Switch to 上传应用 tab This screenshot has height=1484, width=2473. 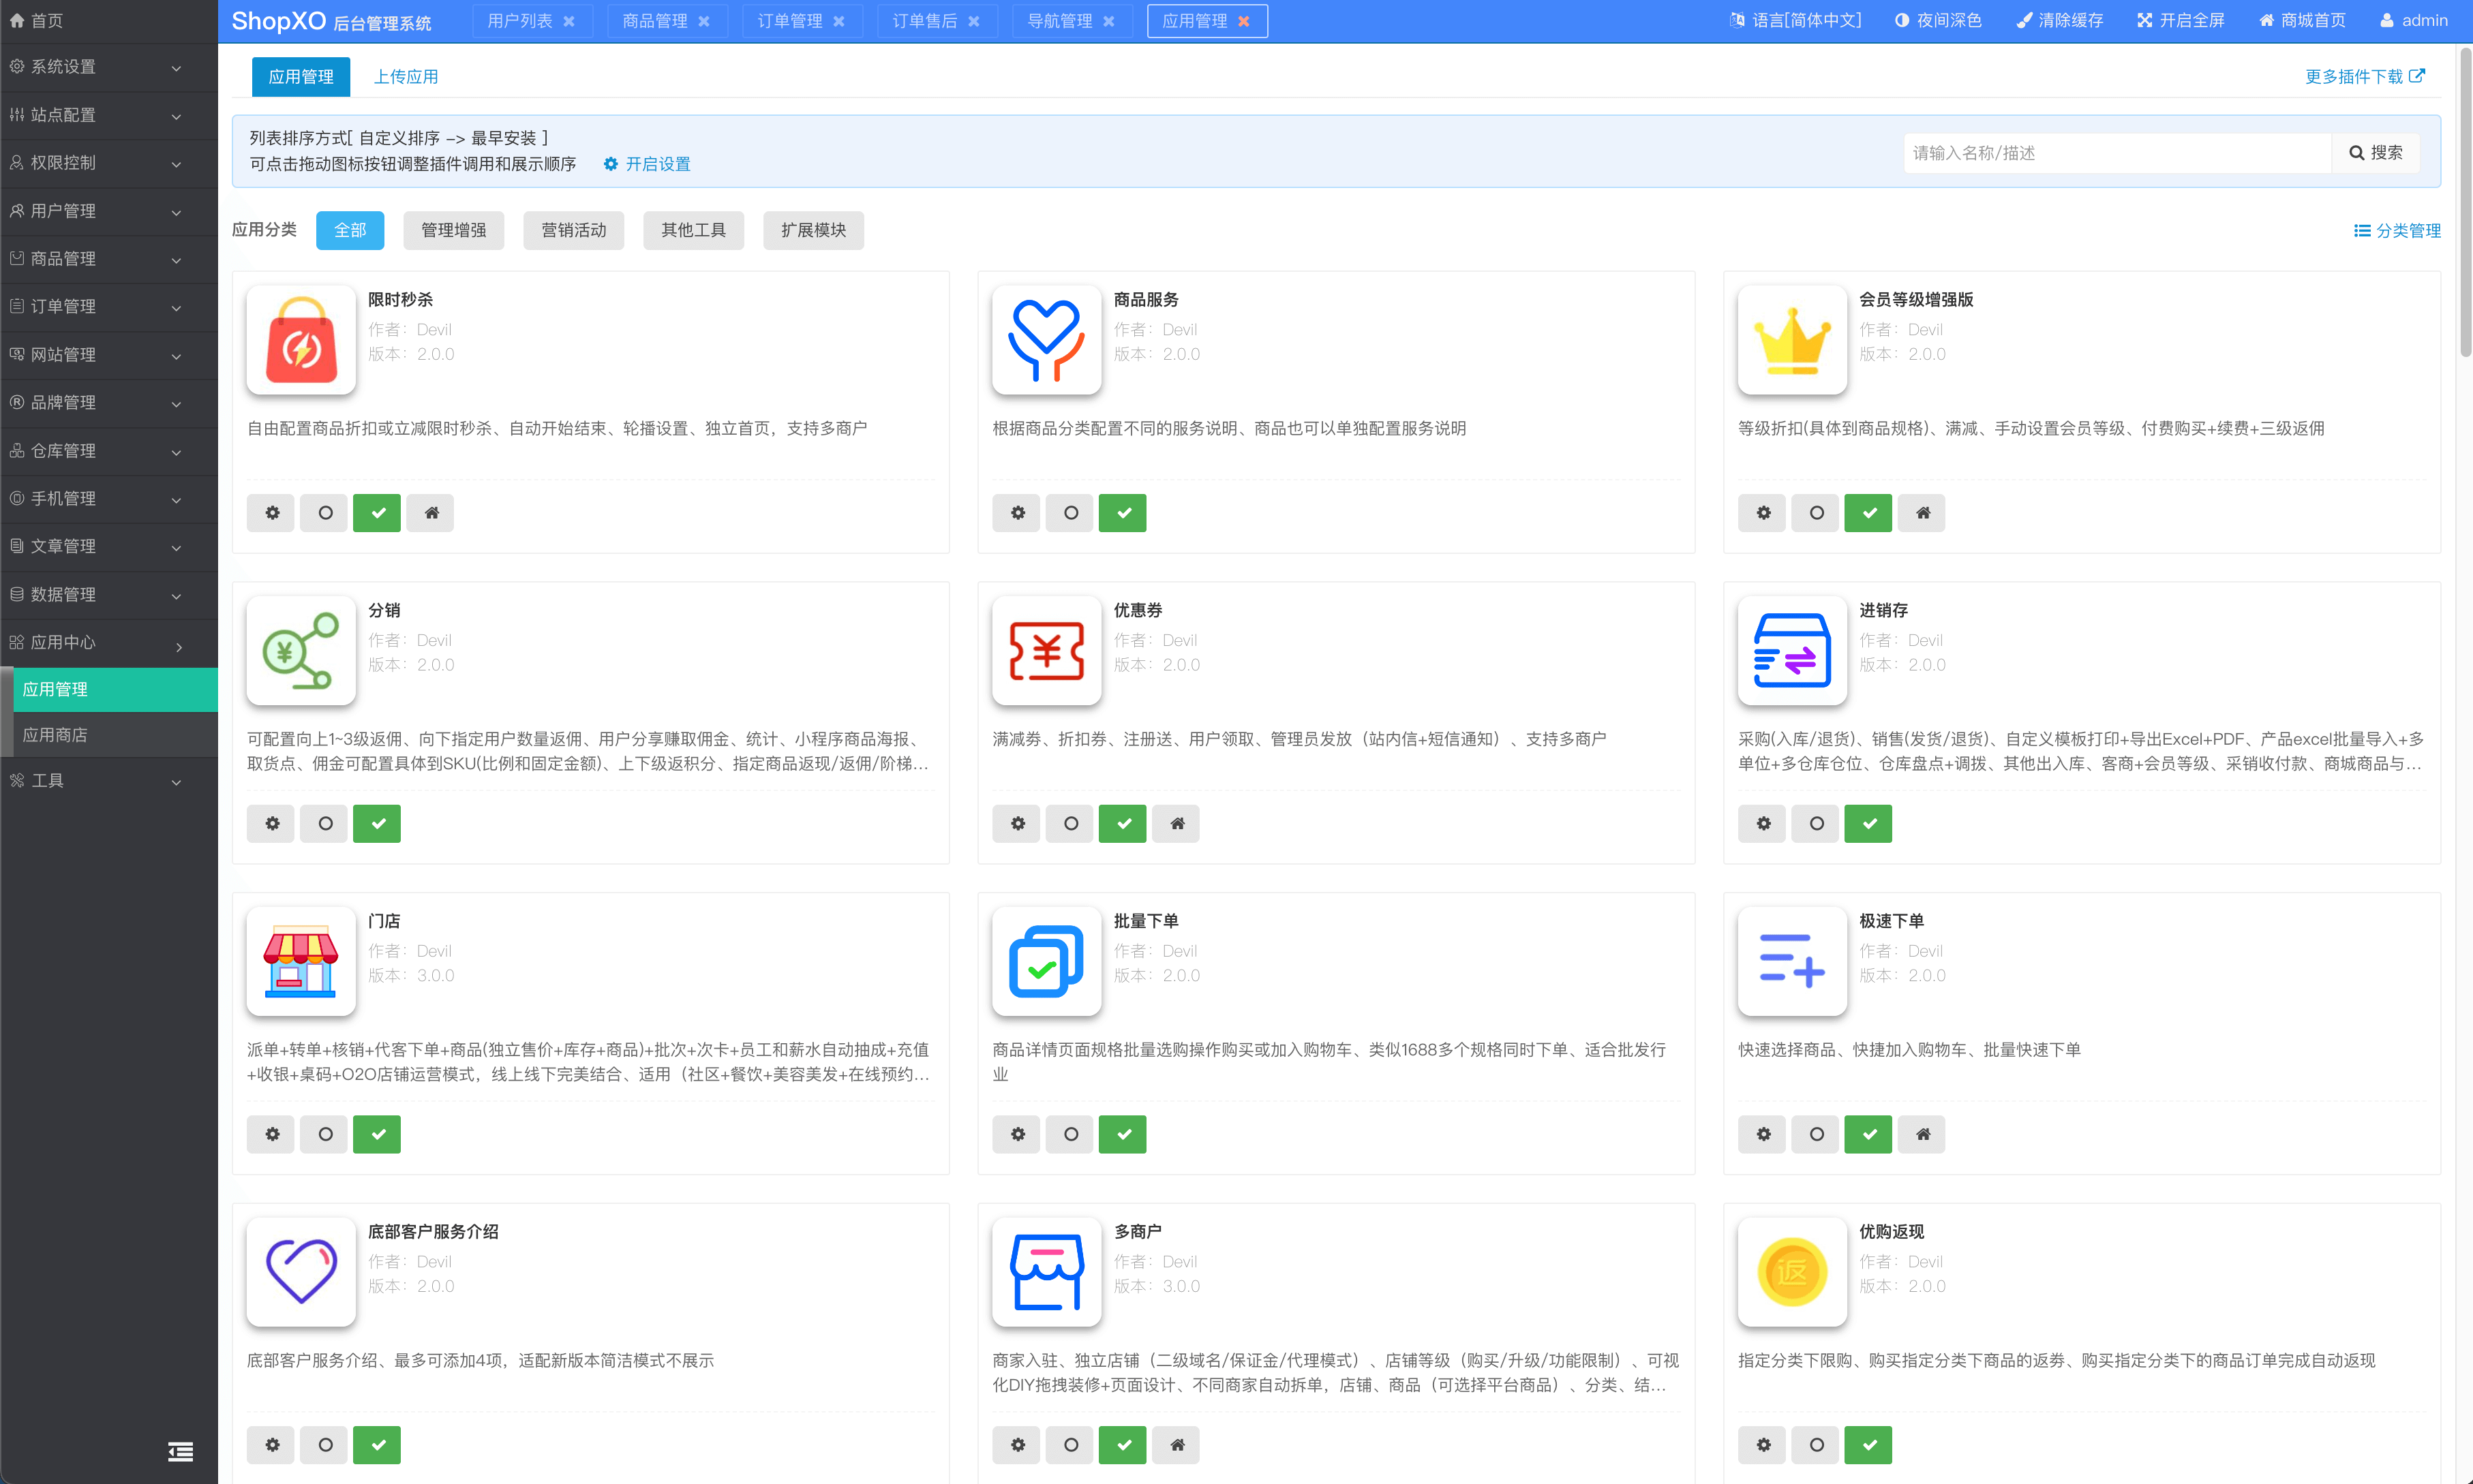click(x=405, y=77)
